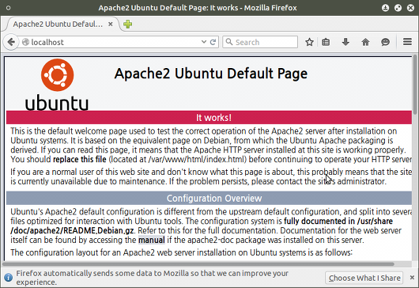This screenshot has width=419, height=288.
Task: Open the manual link
Action: pos(152,240)
